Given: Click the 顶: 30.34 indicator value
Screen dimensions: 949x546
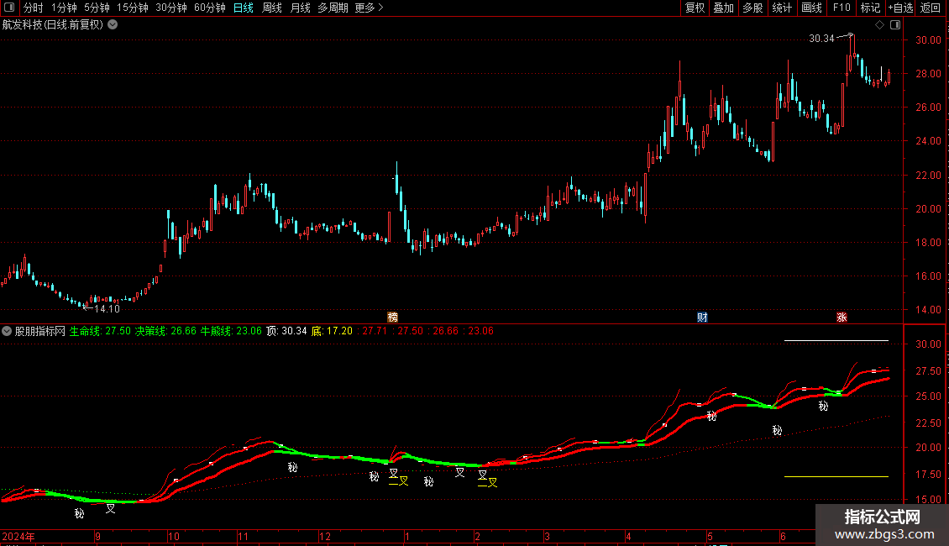Looking at the screenshot, I should [x=287, y=331].
